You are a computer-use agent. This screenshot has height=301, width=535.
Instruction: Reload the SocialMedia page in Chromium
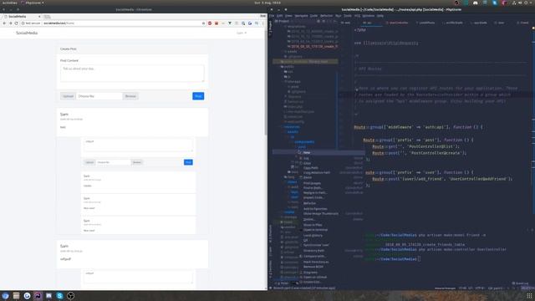tap(16, 23)
